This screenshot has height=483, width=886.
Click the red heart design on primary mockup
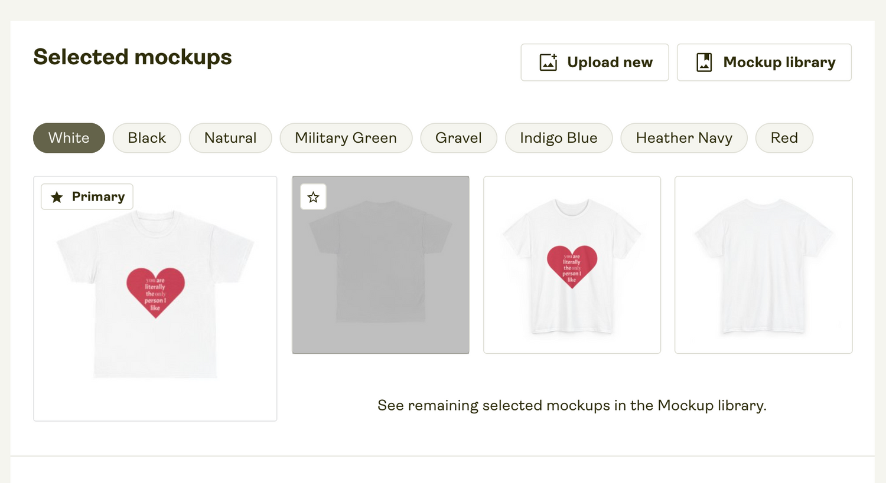(x=155, y=292)
